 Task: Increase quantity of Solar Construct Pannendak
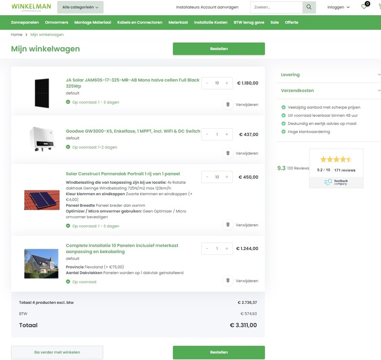(227, 177)
